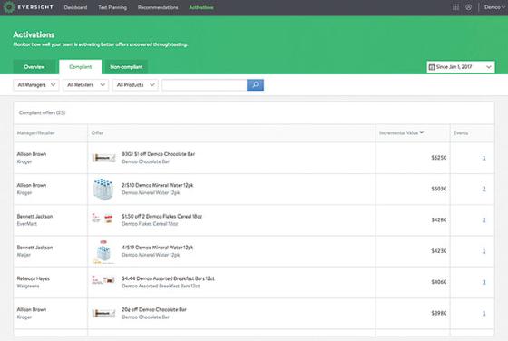The image size is (508, 341).
Task: Click the $406K incremental value
Action: (439, 282)
